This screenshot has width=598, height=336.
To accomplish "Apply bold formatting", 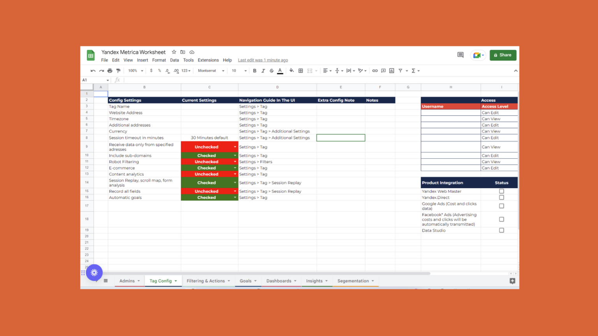I will [255, 70].
